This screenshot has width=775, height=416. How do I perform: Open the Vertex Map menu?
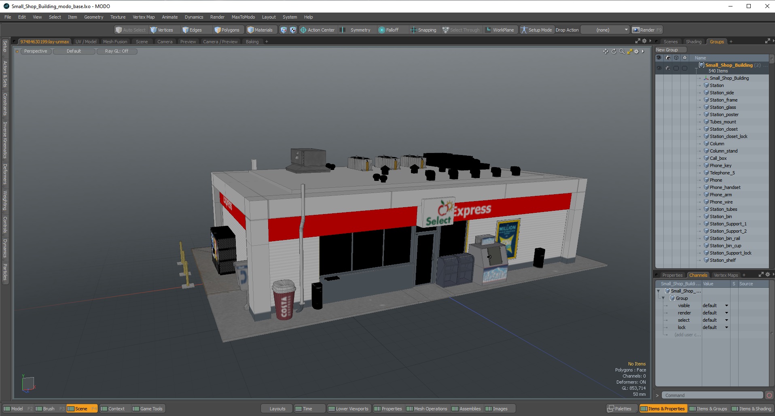144,17
